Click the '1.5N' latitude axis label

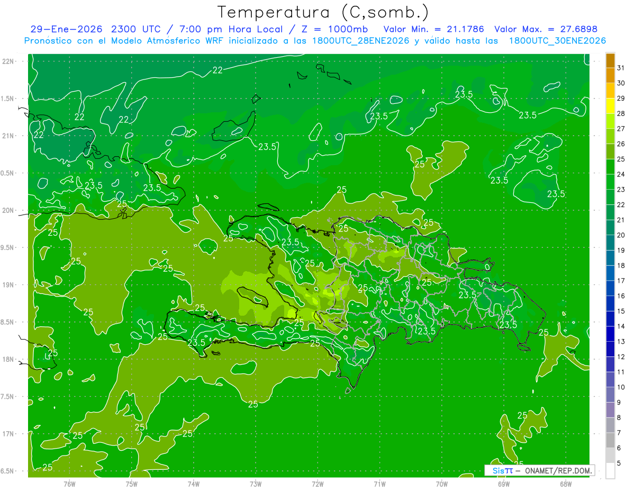[7, 99]
